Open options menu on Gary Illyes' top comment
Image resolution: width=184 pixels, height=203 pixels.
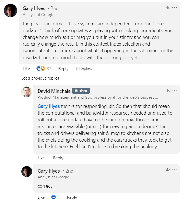click(x=174, y=7)
